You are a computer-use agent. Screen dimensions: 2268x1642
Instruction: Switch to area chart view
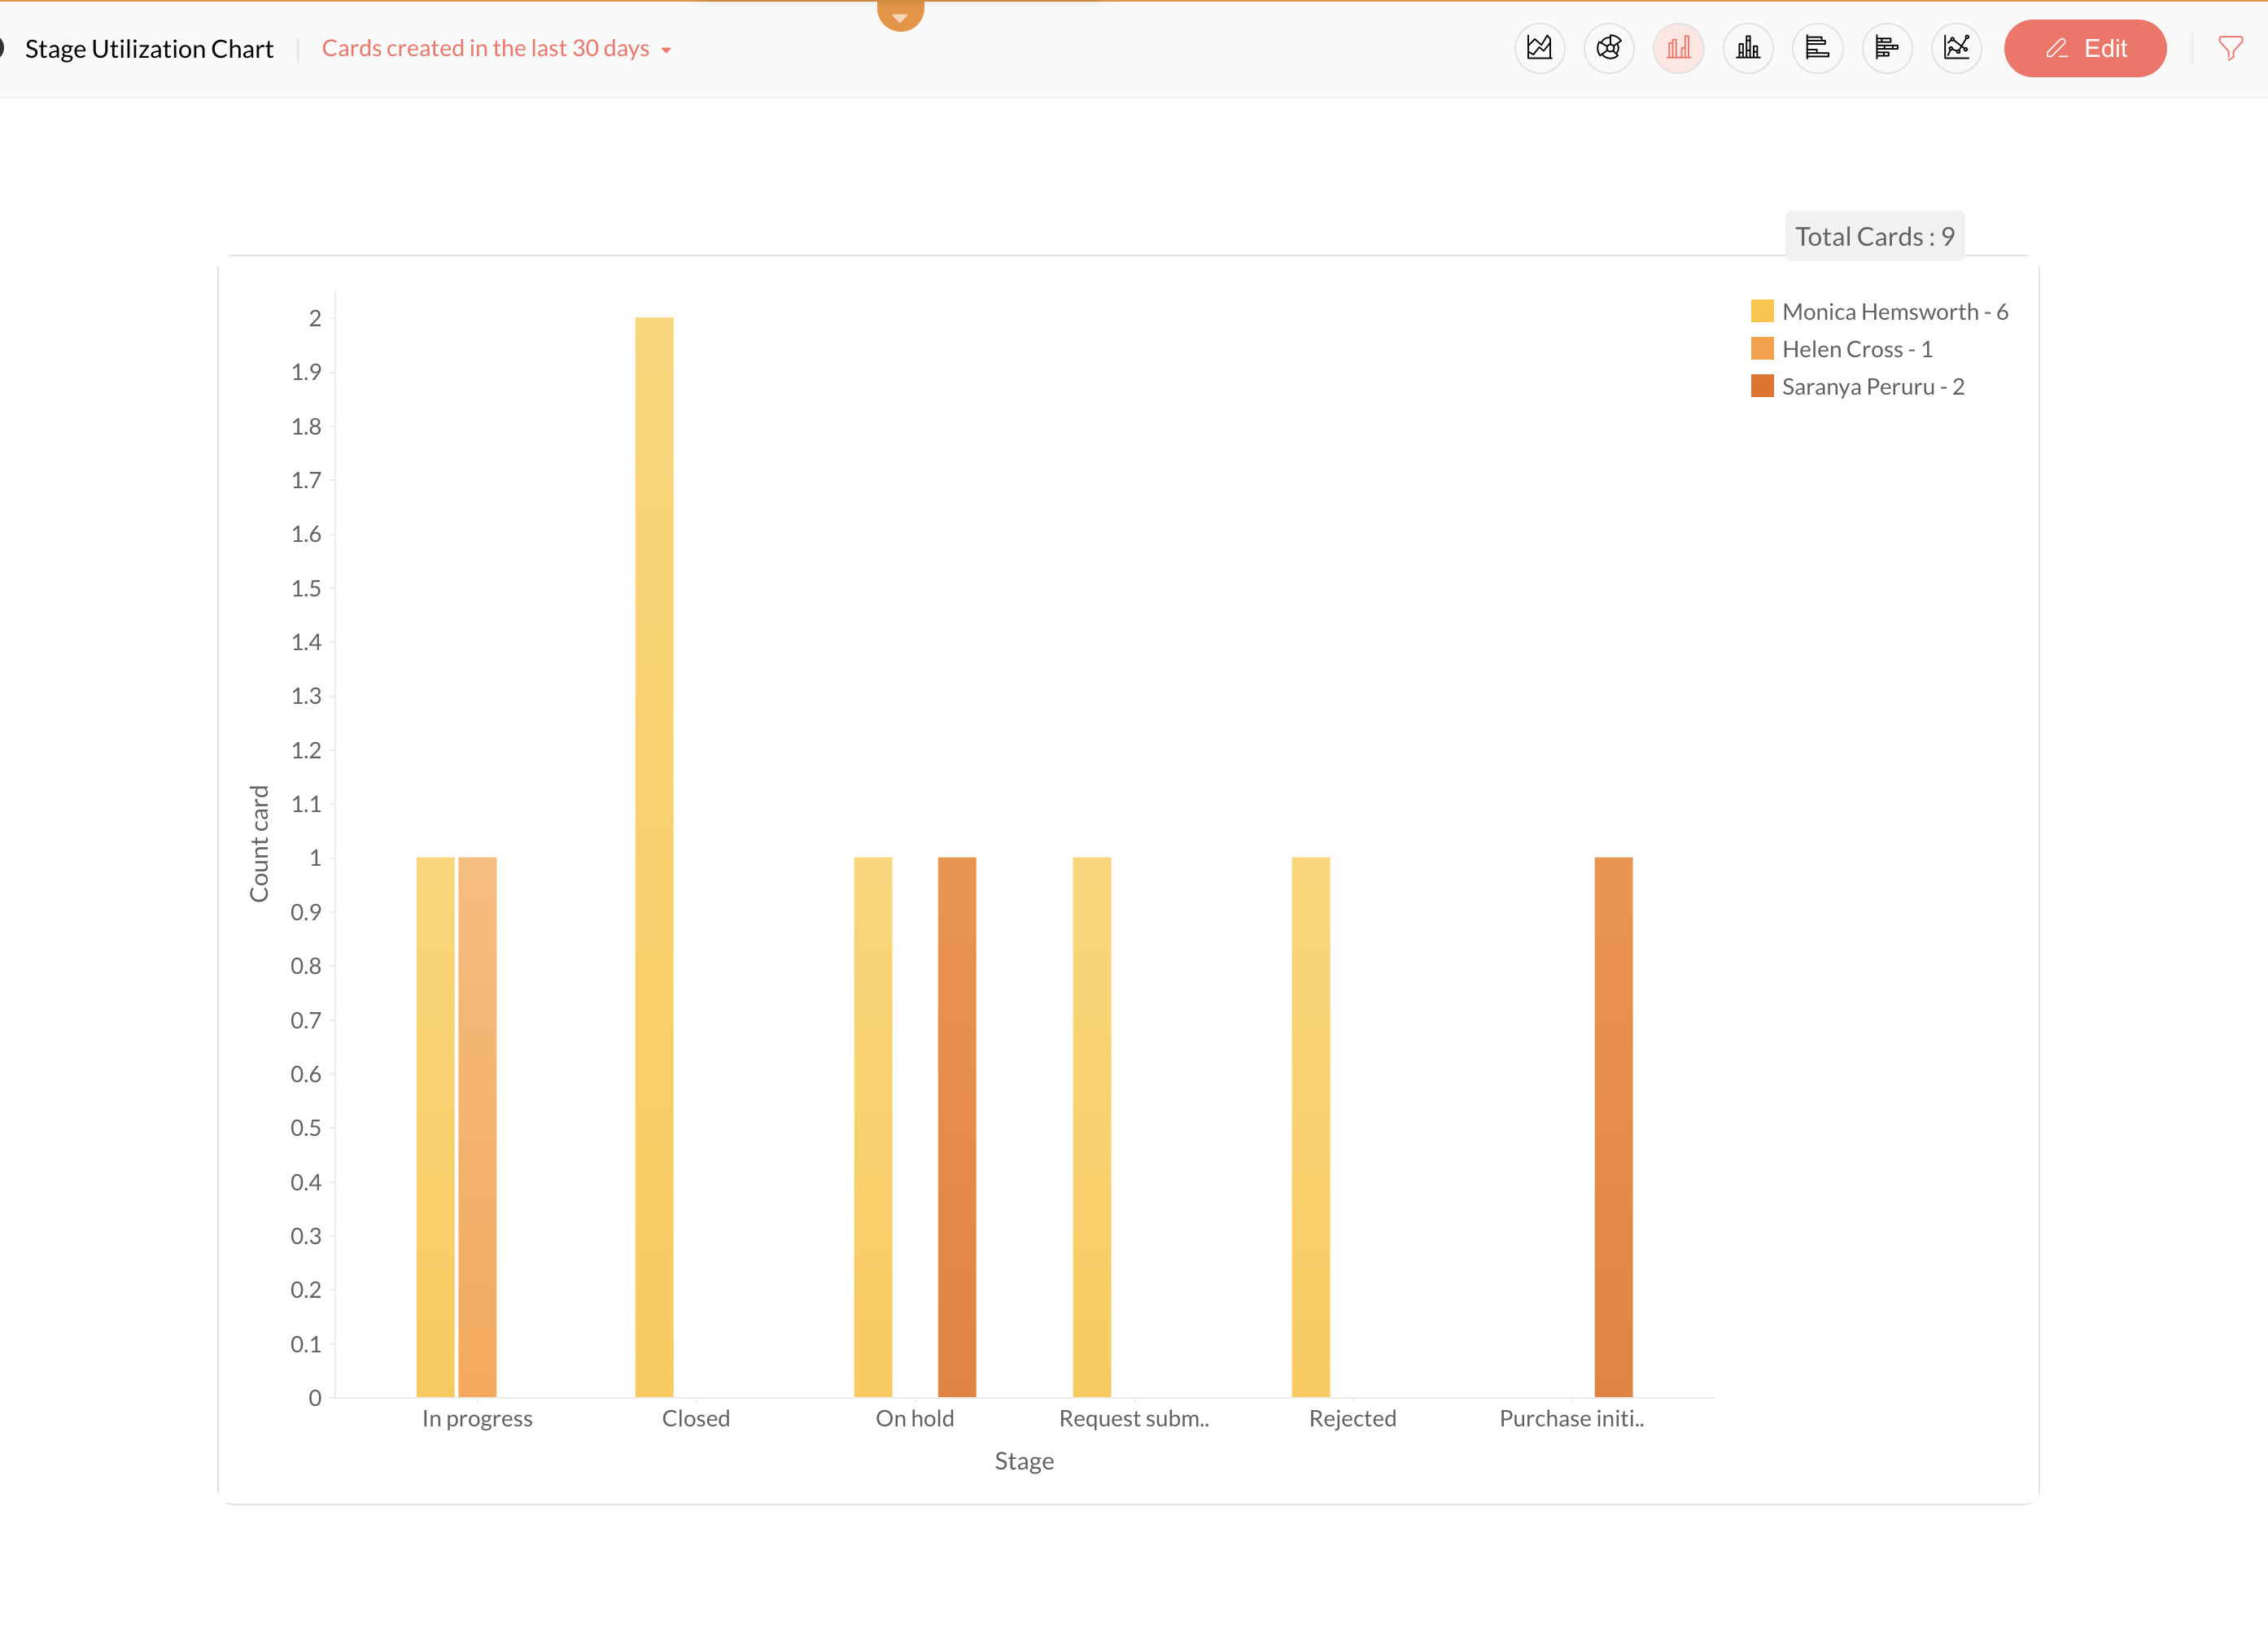click(1539, 48)
